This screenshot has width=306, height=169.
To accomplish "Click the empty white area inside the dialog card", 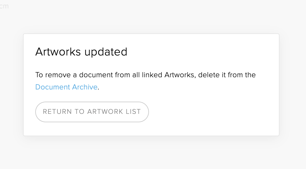I will tap(216, 113).
